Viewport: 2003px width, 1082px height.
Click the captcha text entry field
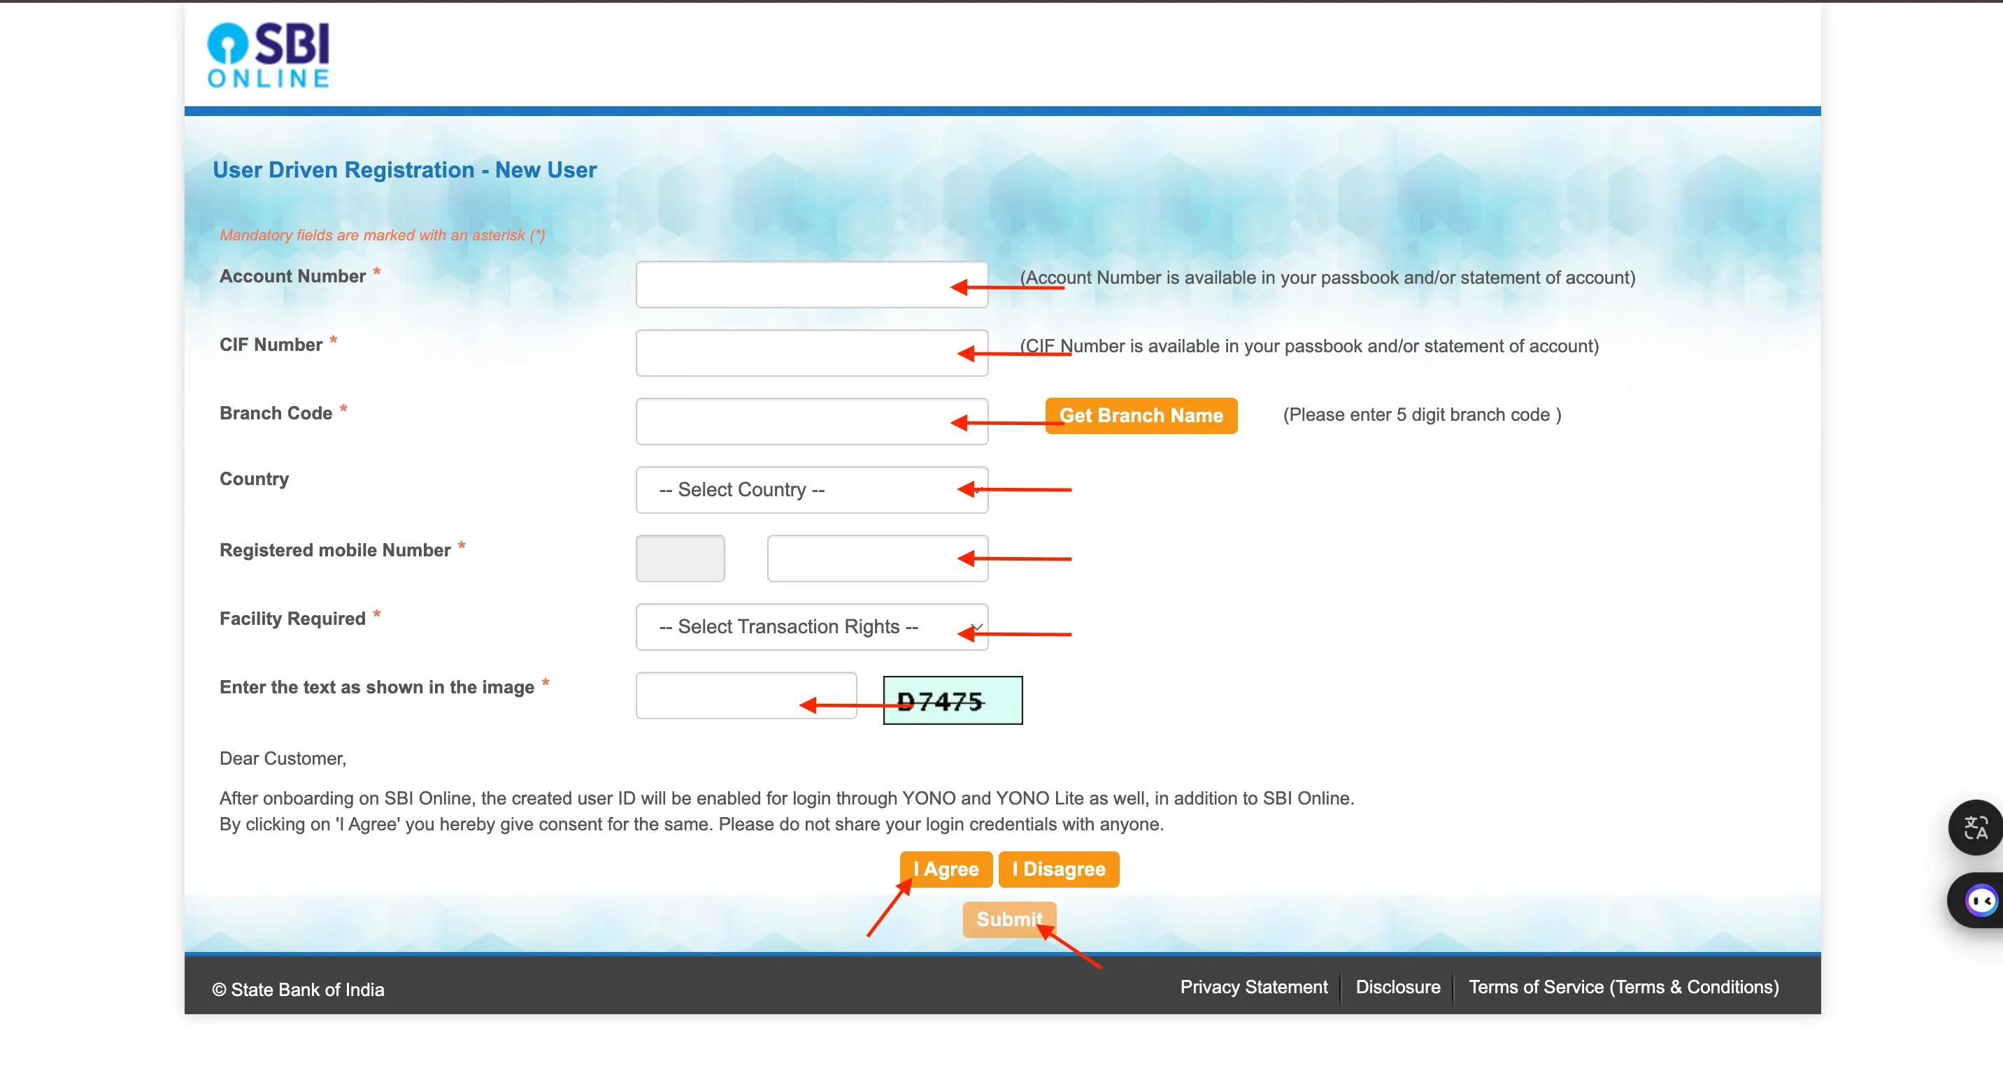click(746, 700)
